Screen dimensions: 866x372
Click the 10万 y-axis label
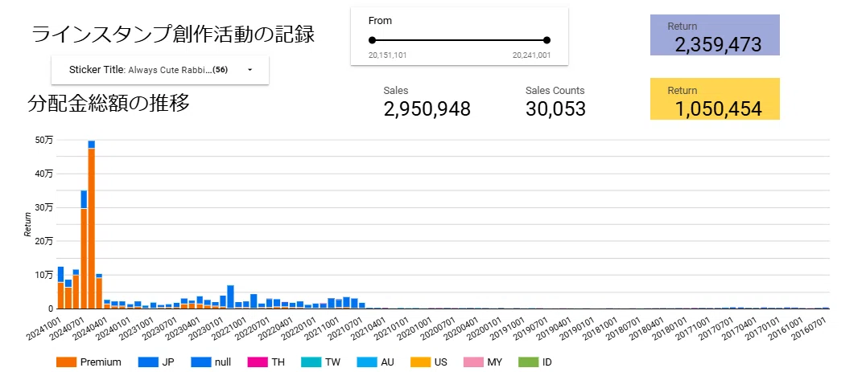pos(44,275)
